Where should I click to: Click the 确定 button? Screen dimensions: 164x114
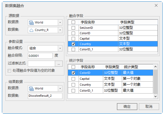(127, 107)
